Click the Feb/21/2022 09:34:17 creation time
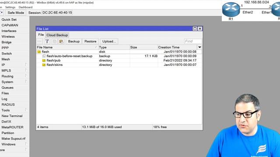This screenshot has height=157, width=280. [x=180, y=61]
